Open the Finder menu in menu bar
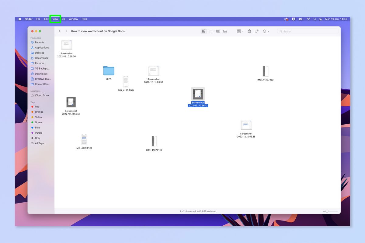The height and width of the screenshot is (243, 365). tap(29, 19)
